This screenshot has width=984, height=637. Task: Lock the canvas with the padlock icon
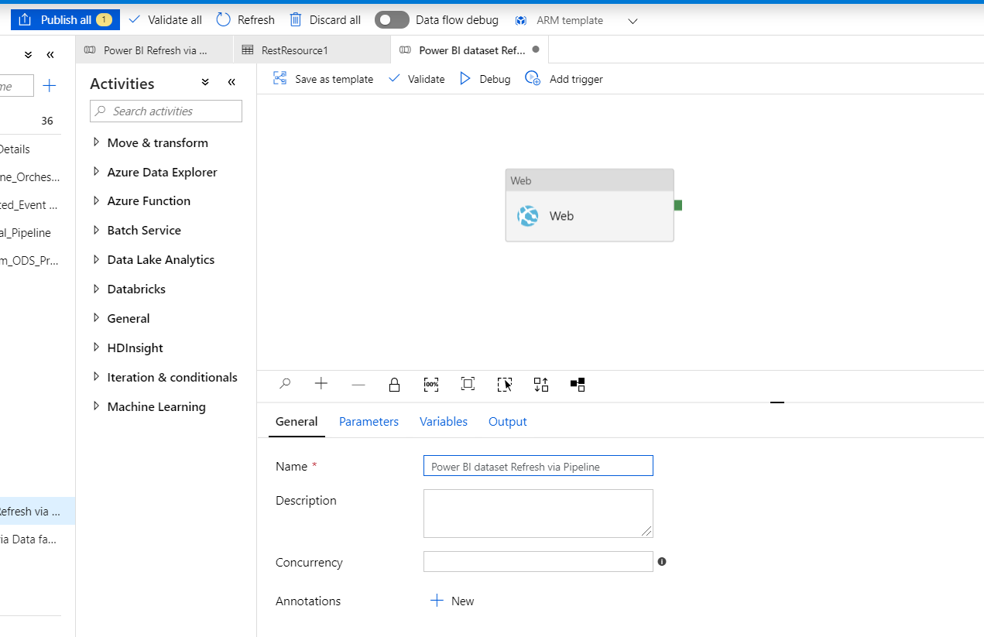[x=394, y=384]
